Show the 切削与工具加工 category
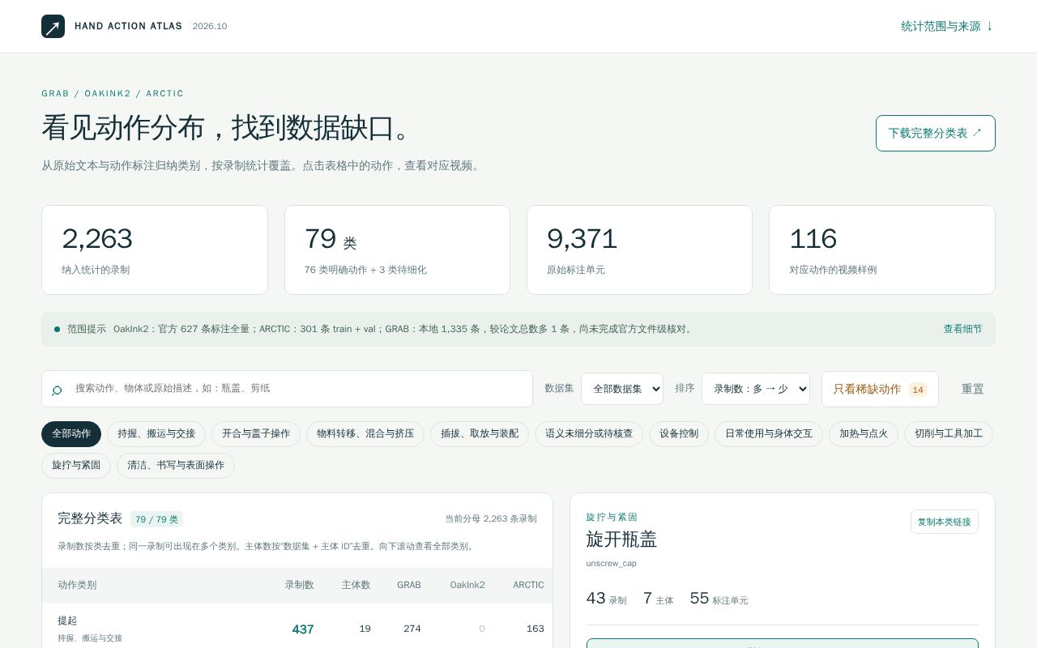 [949, 434]
